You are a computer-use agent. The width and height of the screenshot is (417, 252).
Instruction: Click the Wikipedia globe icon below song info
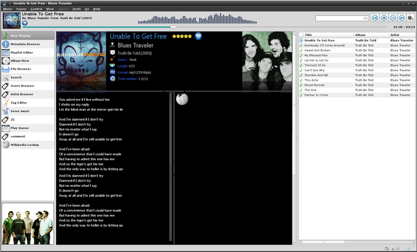point(182,99)
